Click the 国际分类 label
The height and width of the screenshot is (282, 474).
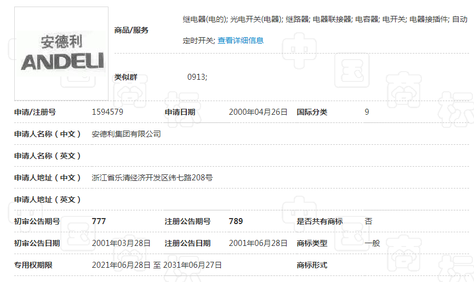(312, 112)
